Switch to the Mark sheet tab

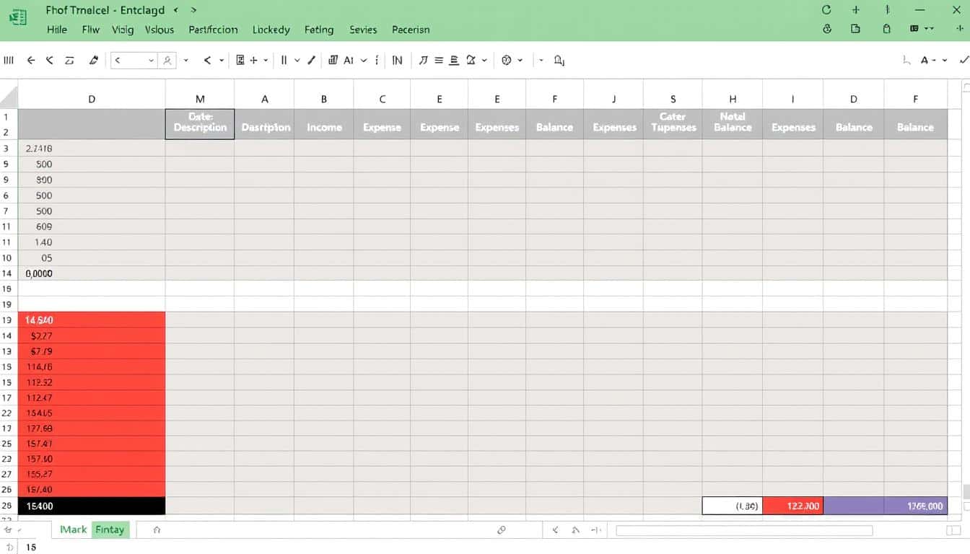[73, 529]
